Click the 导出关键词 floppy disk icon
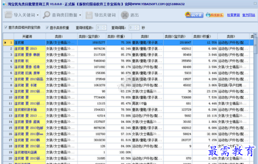The width and height of the screenshot is (258, 164). pos(89,15)
